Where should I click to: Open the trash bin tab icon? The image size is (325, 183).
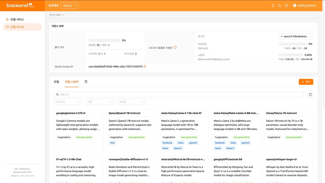[x=86, y=82]
